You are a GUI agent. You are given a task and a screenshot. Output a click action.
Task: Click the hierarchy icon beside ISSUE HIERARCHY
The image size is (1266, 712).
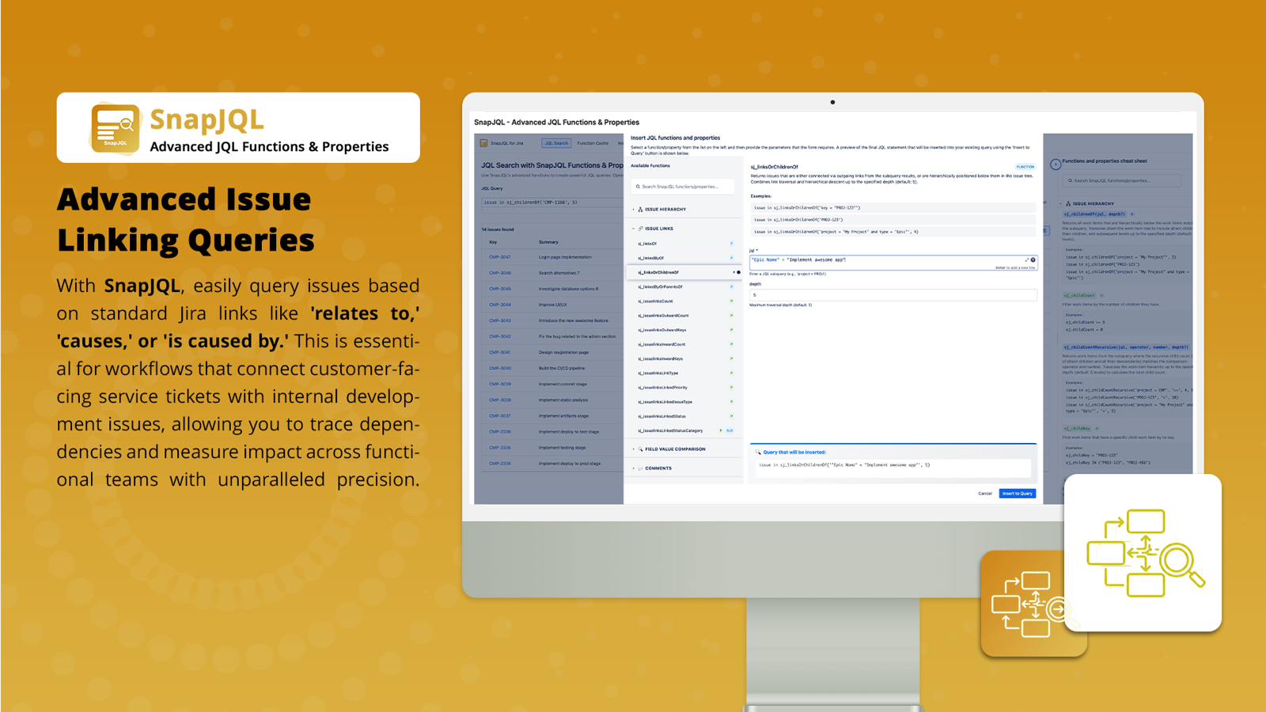[640, 210]
